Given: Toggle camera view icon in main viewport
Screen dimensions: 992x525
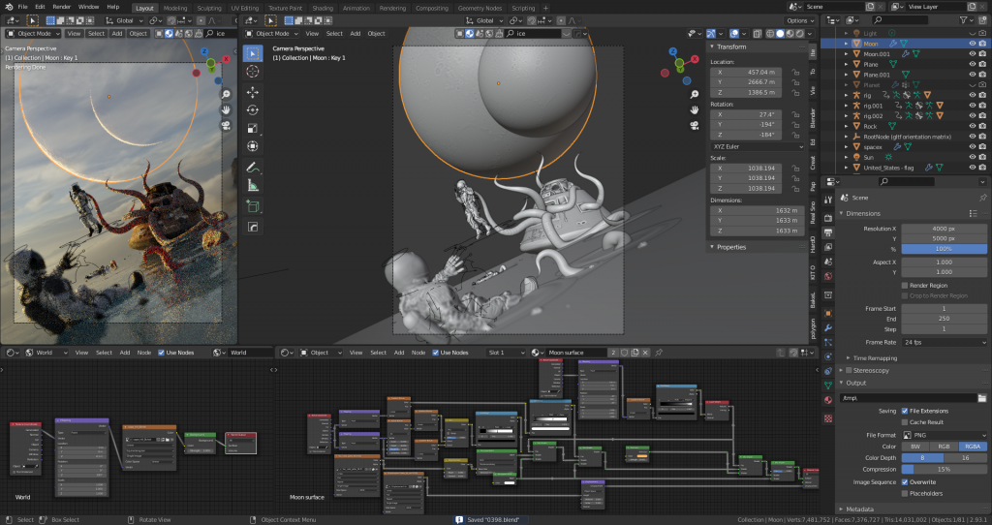Looking at the screenshot, I should (x=694, y=125).
